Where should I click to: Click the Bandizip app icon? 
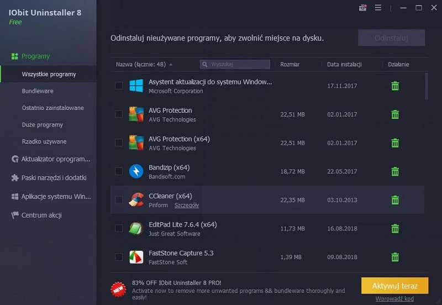136,171
